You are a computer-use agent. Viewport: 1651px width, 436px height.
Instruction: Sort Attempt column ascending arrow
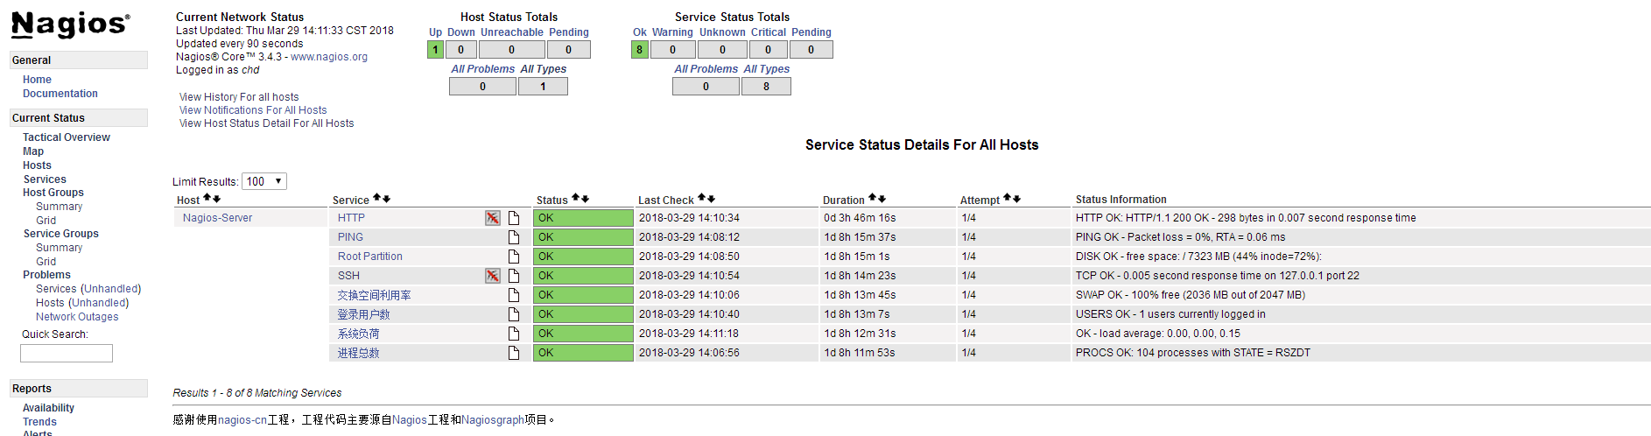coord(1007,198)
